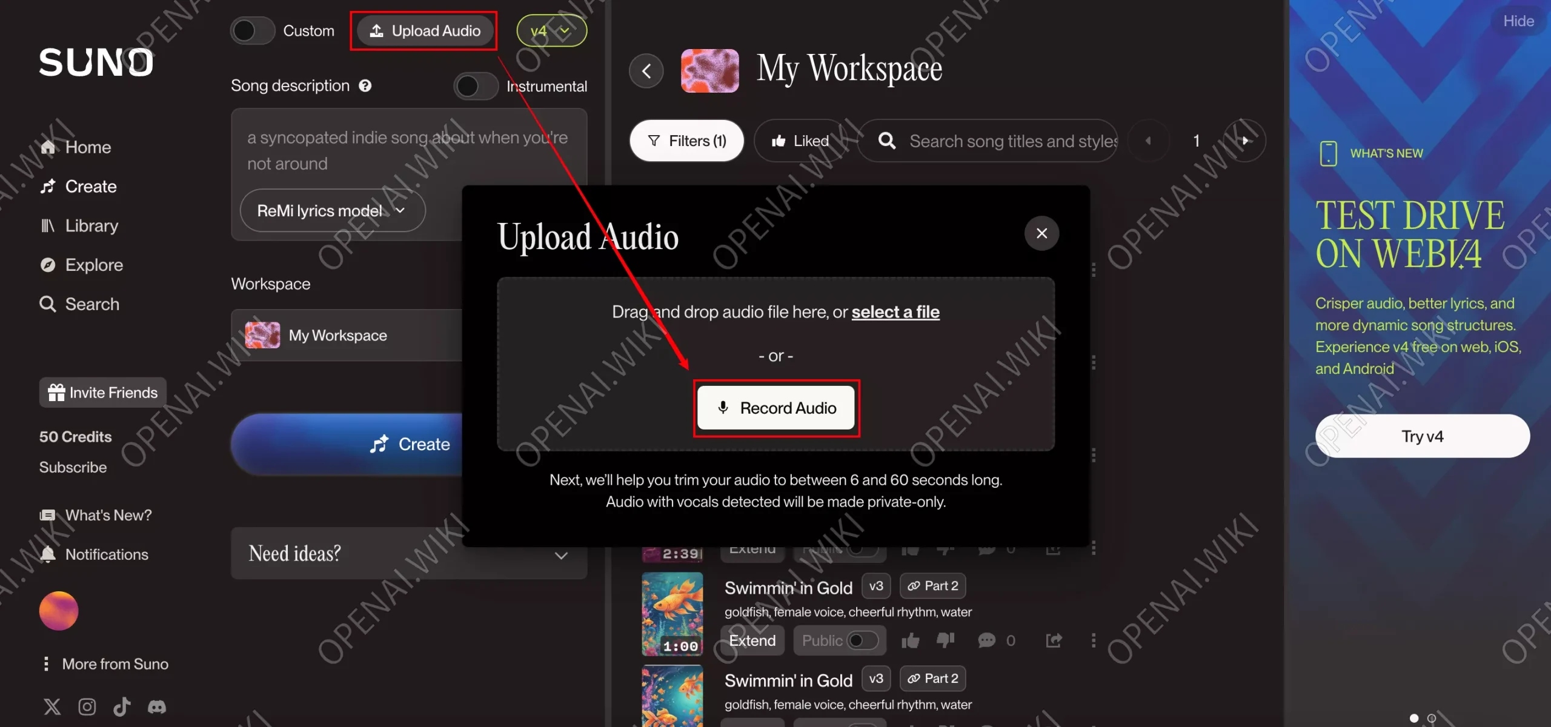
Task: Select the first carousel dot
Action: pos(1414,718)
